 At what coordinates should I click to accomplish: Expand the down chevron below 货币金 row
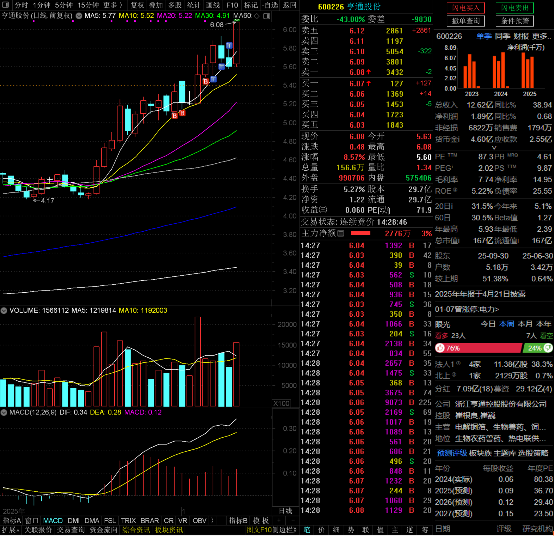494,148
